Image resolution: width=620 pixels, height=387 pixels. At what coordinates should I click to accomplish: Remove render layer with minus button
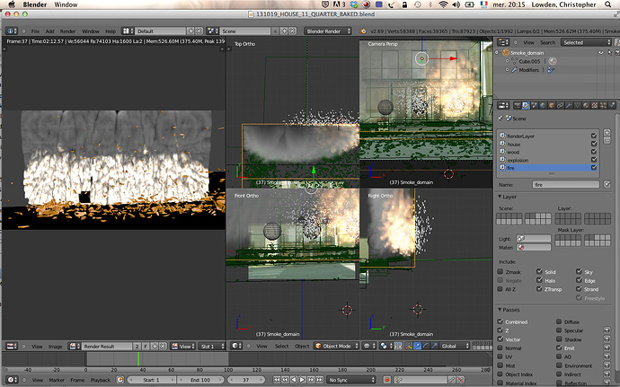tap(607, 140)
